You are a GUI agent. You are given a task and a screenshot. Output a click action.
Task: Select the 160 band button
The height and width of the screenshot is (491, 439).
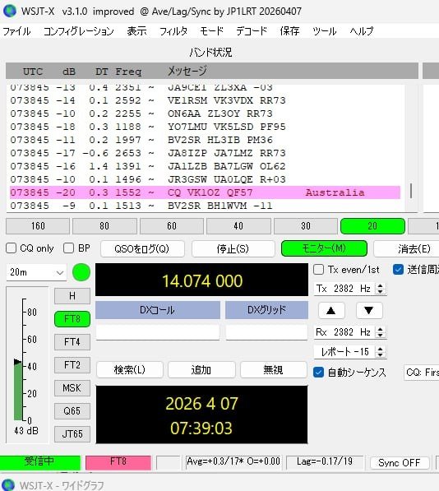pyautogui.click(x=38, y=226)
